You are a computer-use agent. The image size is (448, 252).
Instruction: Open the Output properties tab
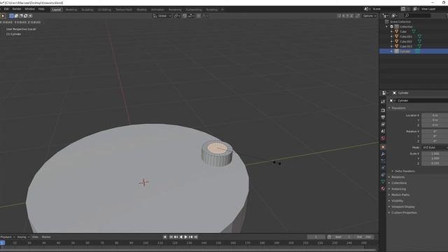383,117
